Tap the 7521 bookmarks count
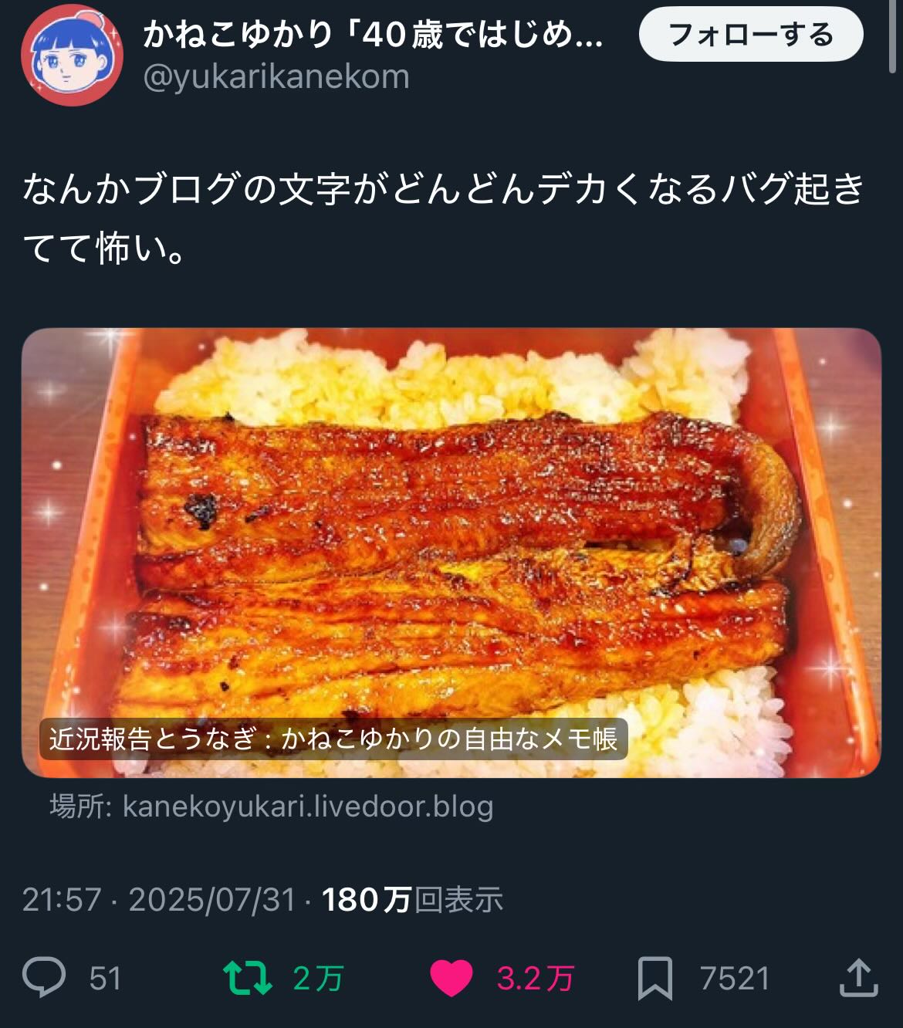This screenshot has height=1028, width=903. point(736,979)
